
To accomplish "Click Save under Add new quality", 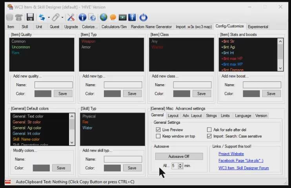I will tap(63, 94).
